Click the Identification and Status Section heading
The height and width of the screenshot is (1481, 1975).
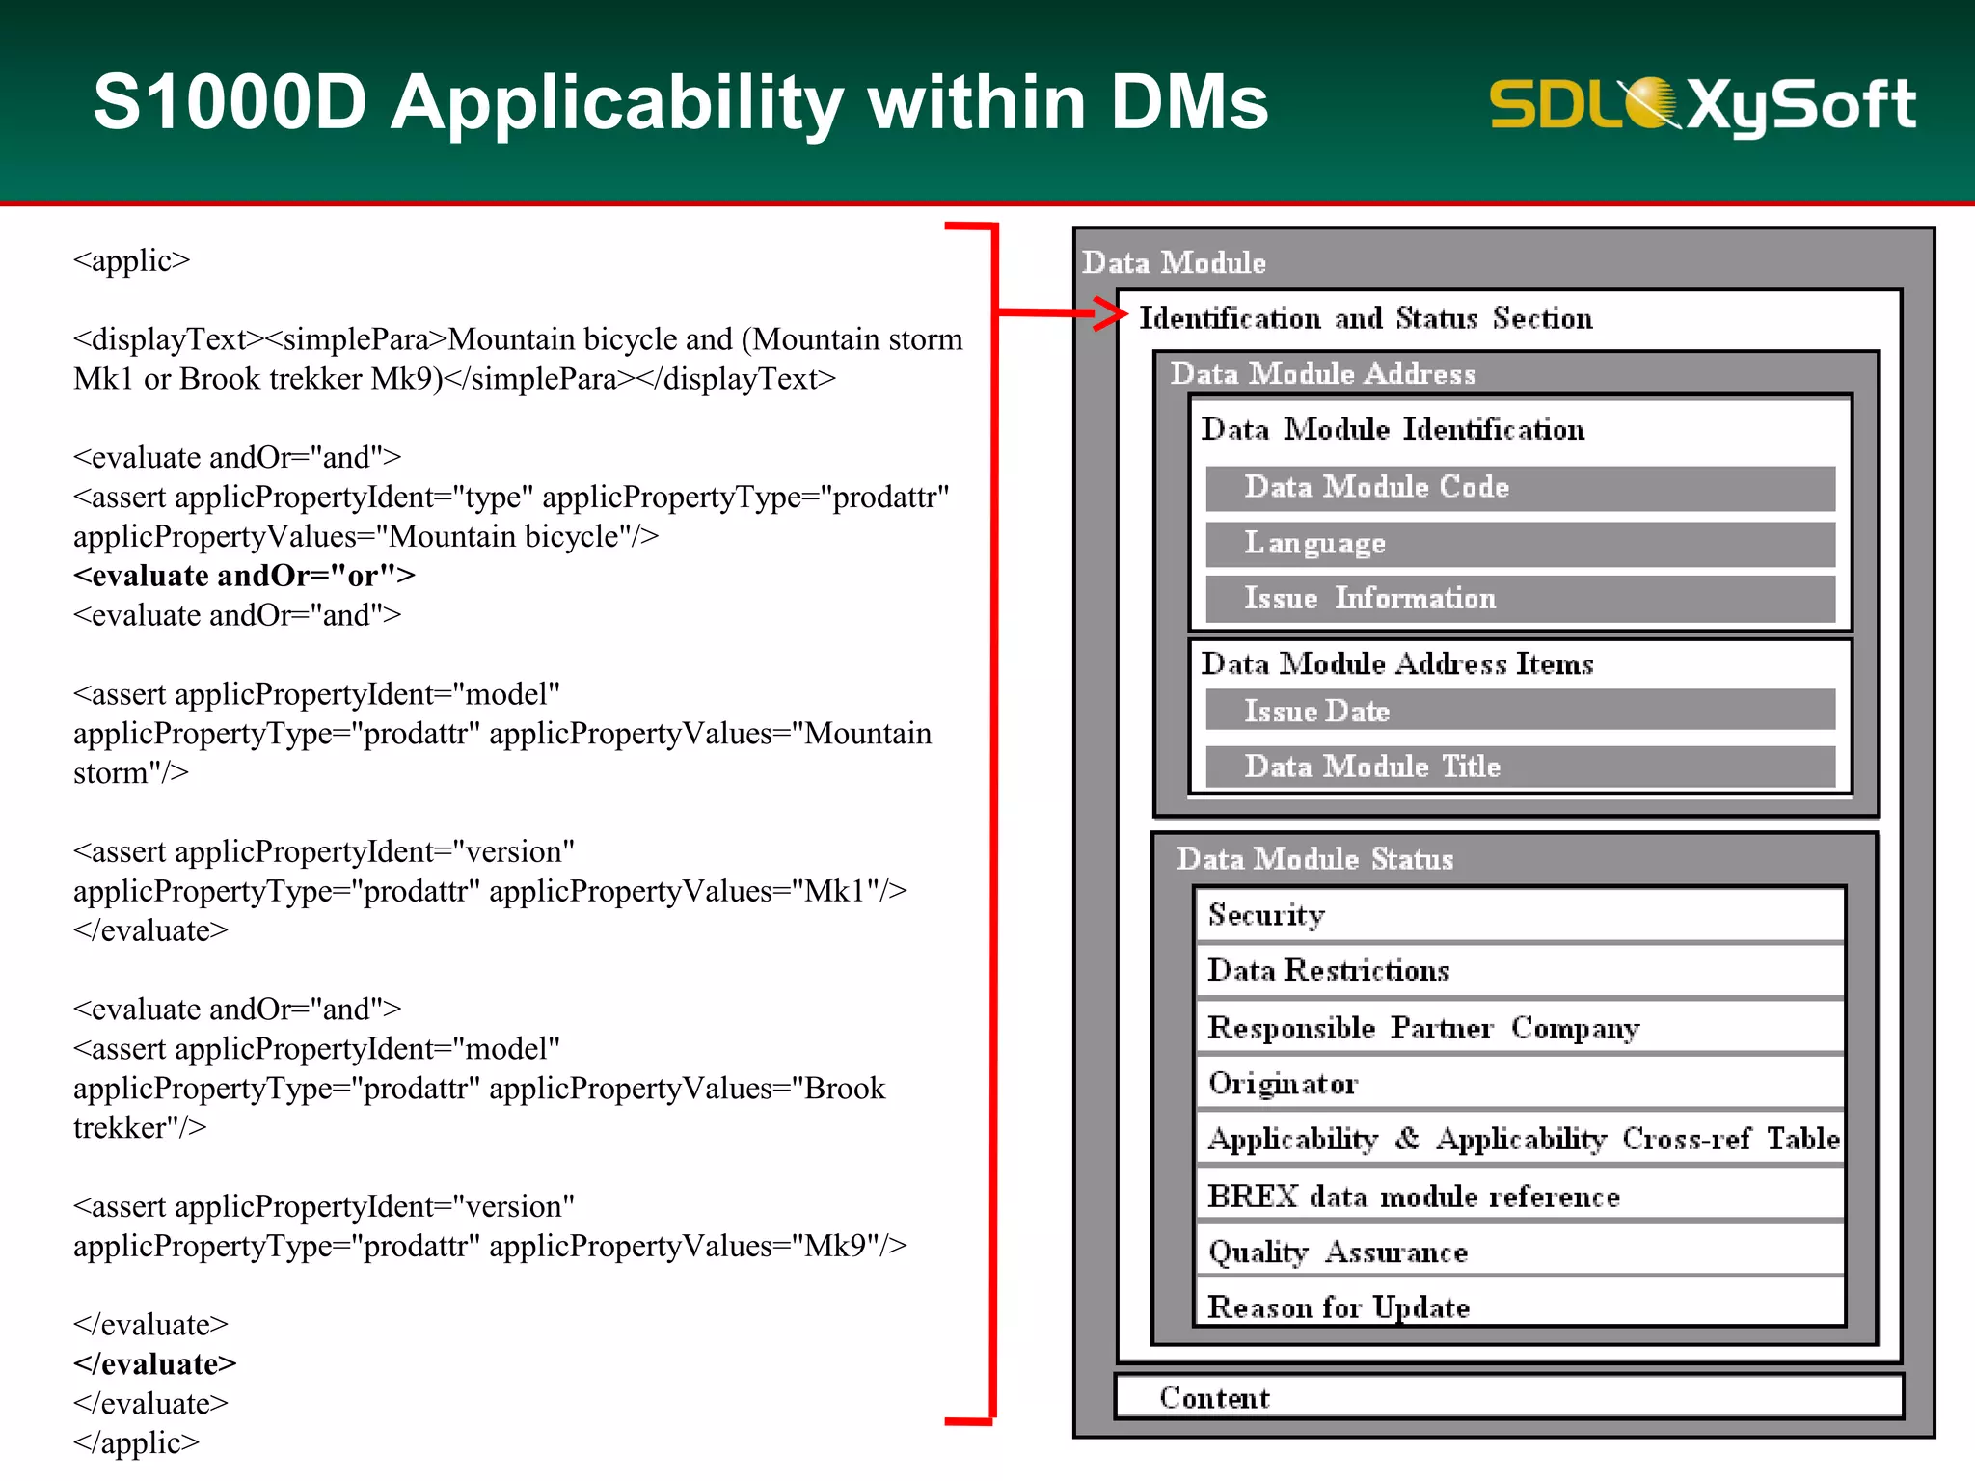click(1366, 318)
